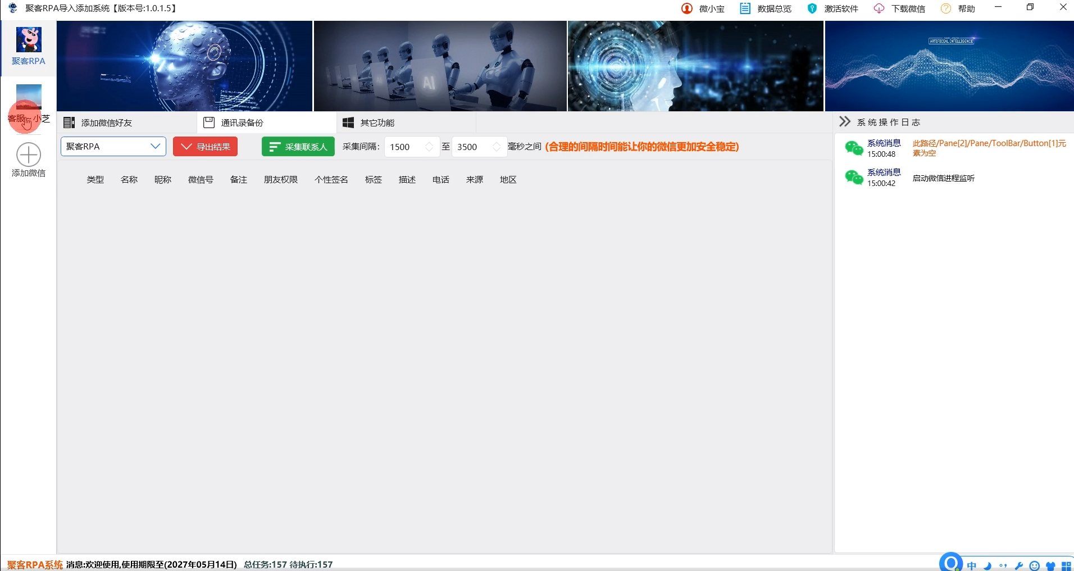Toggle night mode moon icon in input tray
Image resolution: width=1074 pixels, height=571 pixels.
click(x=987, y=565)
